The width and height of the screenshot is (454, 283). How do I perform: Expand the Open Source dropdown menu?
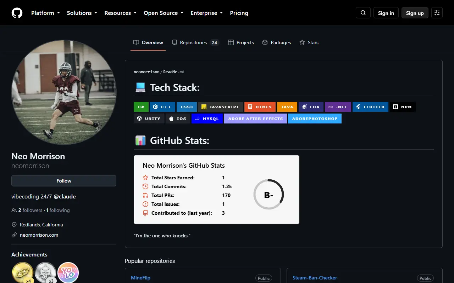click(164, 13)
